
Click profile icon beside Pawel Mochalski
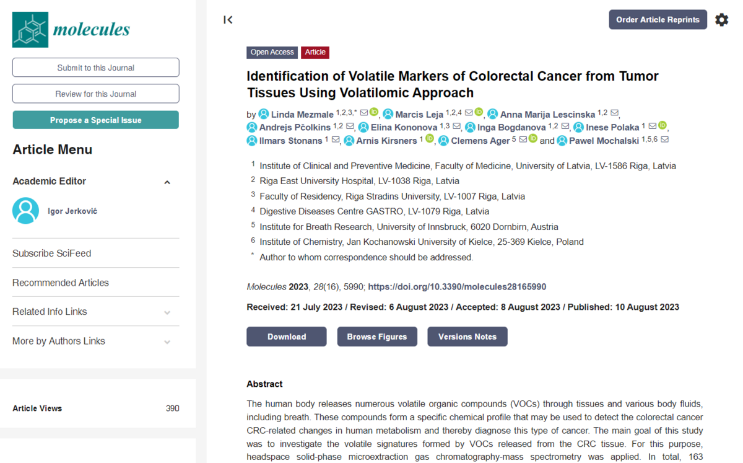point(562,141)
